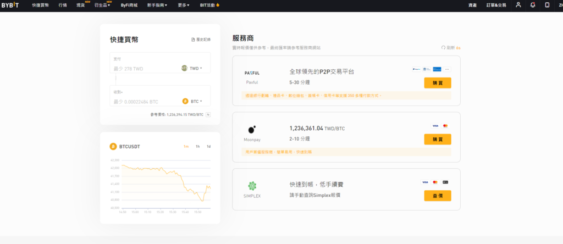Click the Moonpay orange notice banner
563x244 pixels.
click(x=346, y=152)
